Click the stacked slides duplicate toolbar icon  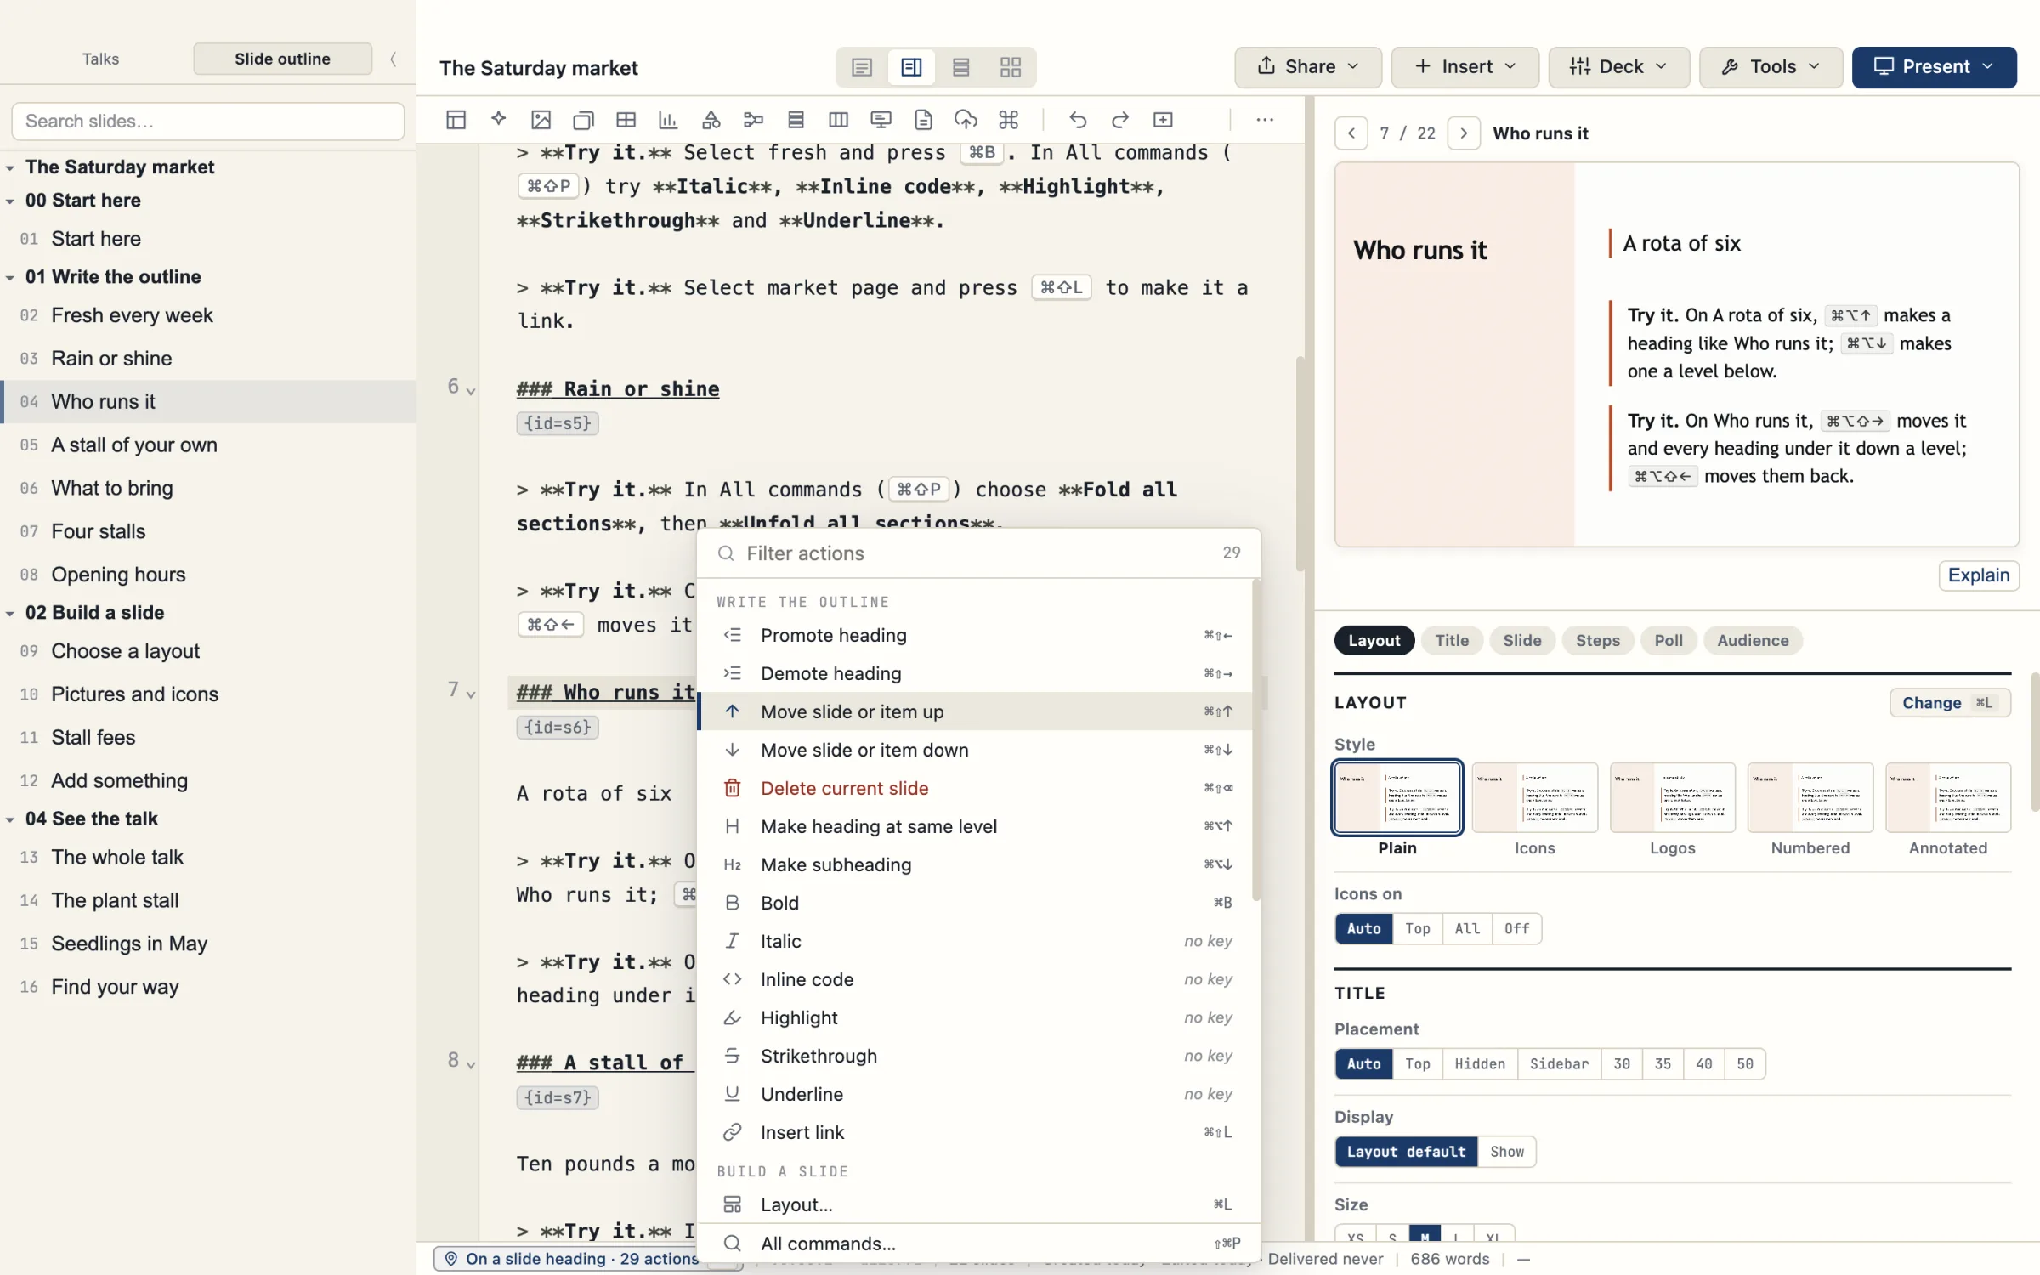point(583,120)
